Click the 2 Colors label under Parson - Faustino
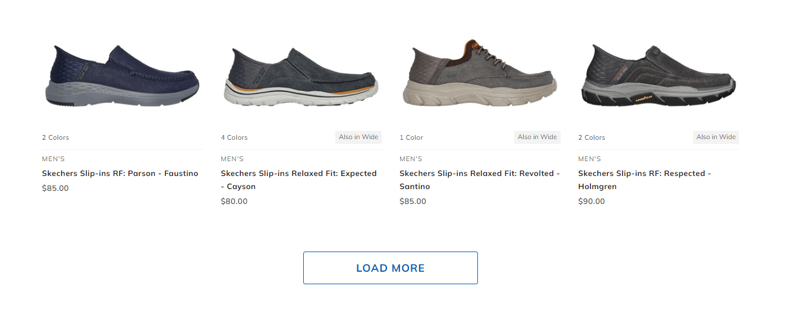Screen dimensions: 799x311 [x=55, y=137]
